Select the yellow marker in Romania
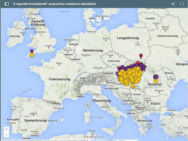The image size is (188, 141). pos(156,81)
